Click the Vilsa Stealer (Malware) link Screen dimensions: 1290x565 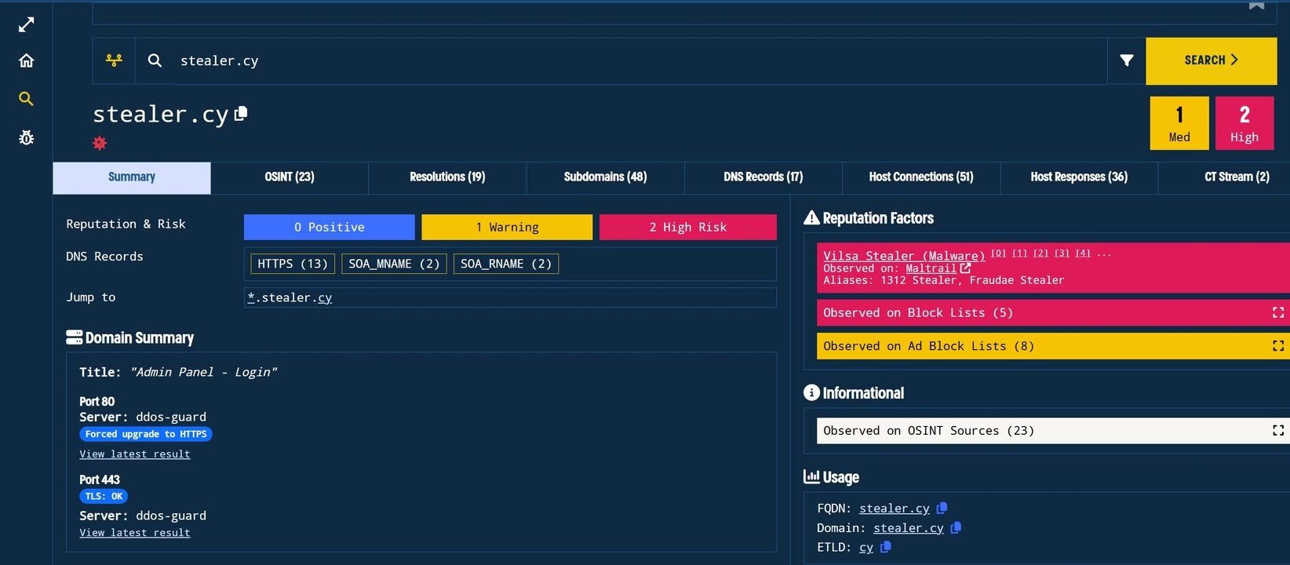click(x=903, y=256)
